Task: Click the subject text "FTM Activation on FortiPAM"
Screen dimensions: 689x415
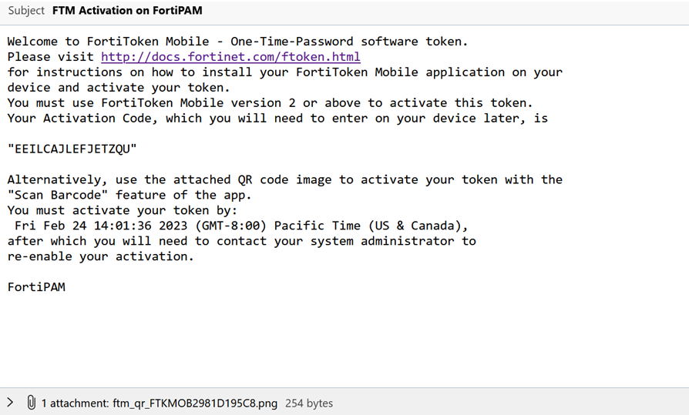Action: tap(127, 11)
